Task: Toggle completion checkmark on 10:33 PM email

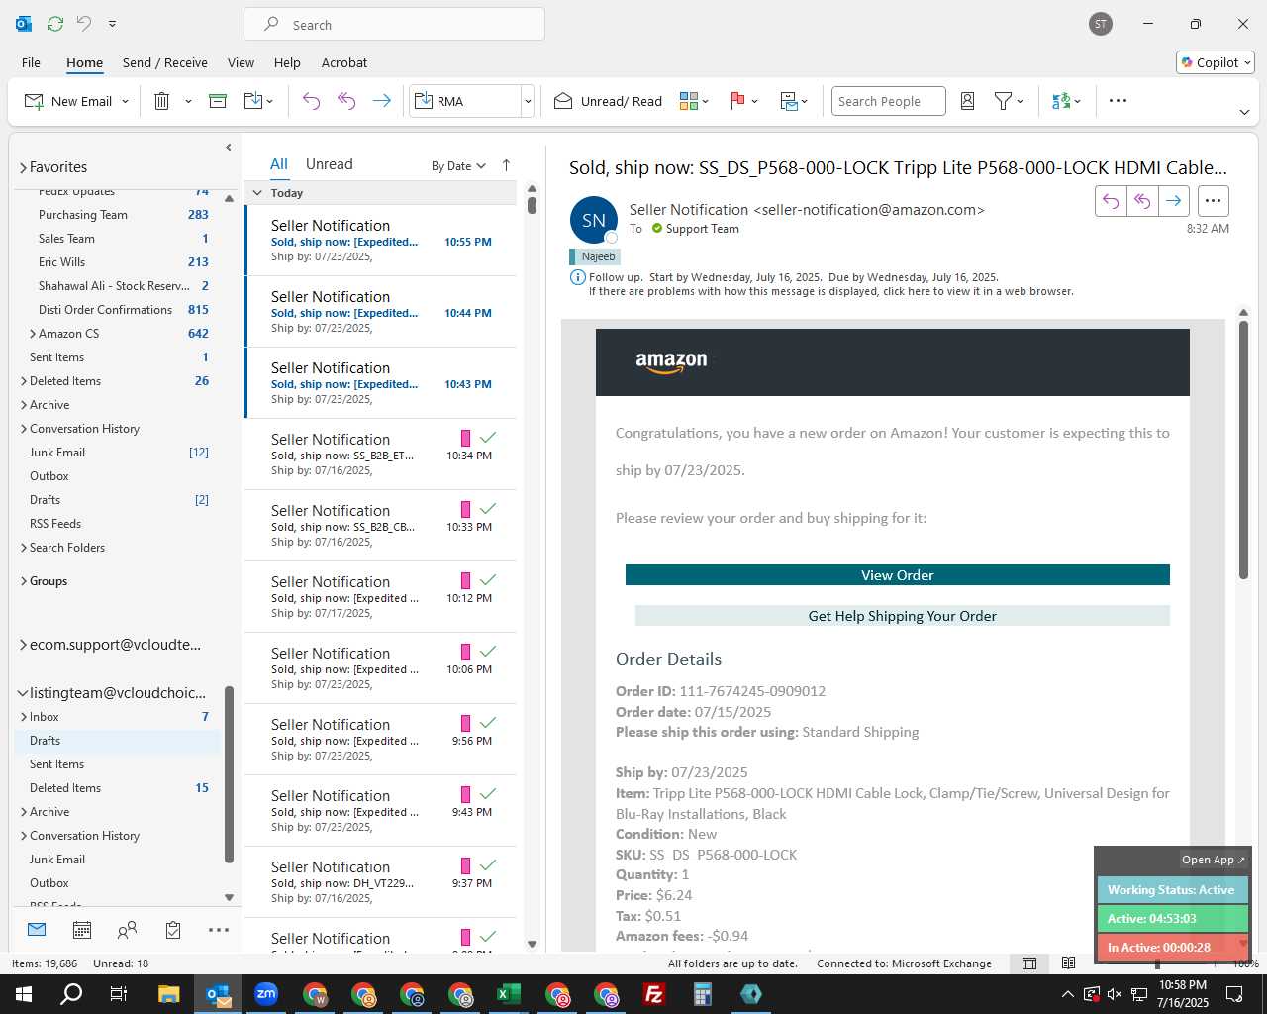Action: coord(487,509)
